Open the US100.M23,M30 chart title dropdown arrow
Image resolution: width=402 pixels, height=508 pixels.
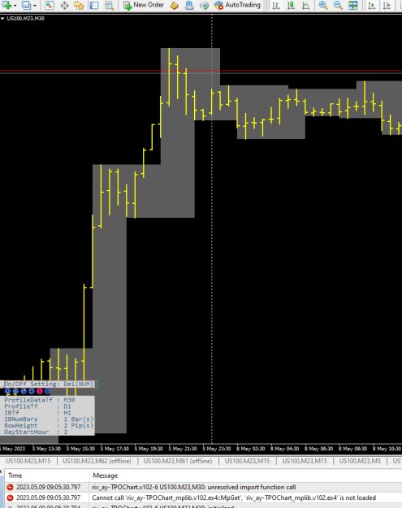(2, 19)
